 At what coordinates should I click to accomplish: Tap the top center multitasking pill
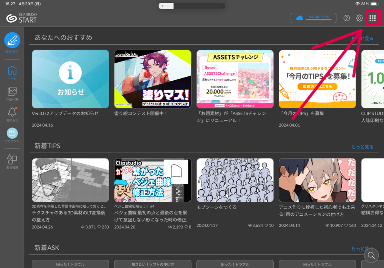point(192,6)
